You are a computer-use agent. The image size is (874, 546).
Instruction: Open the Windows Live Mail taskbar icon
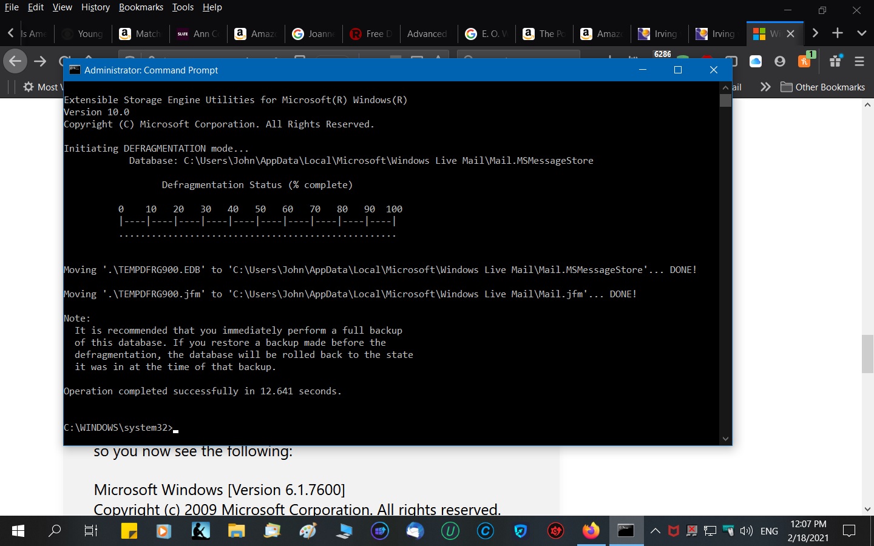(273, 531)
